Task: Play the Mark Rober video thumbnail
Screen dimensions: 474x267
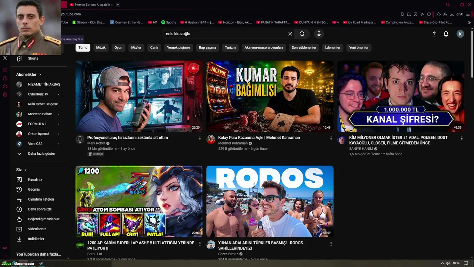Action: tap(139, 96)
